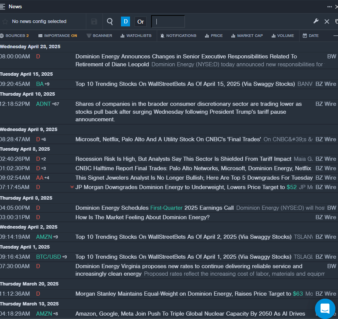Expand the +4 tickers next to AA
The width and height of the screenshot is (338, 319).
pyautogui.click(x=47, y=178)
